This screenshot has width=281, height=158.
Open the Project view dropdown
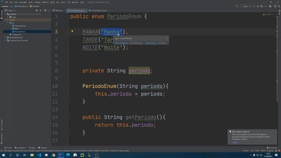pos(10,11)
